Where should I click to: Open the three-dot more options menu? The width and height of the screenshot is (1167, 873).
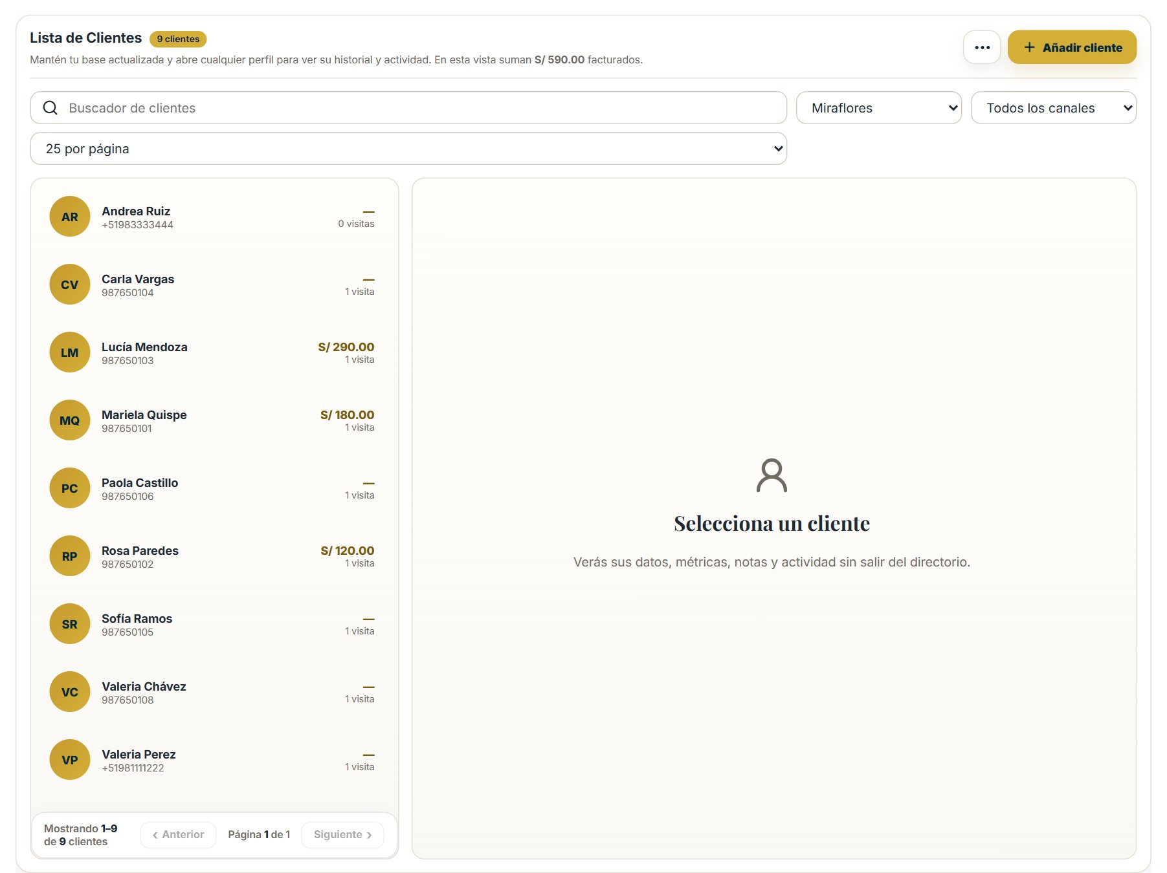981,47
